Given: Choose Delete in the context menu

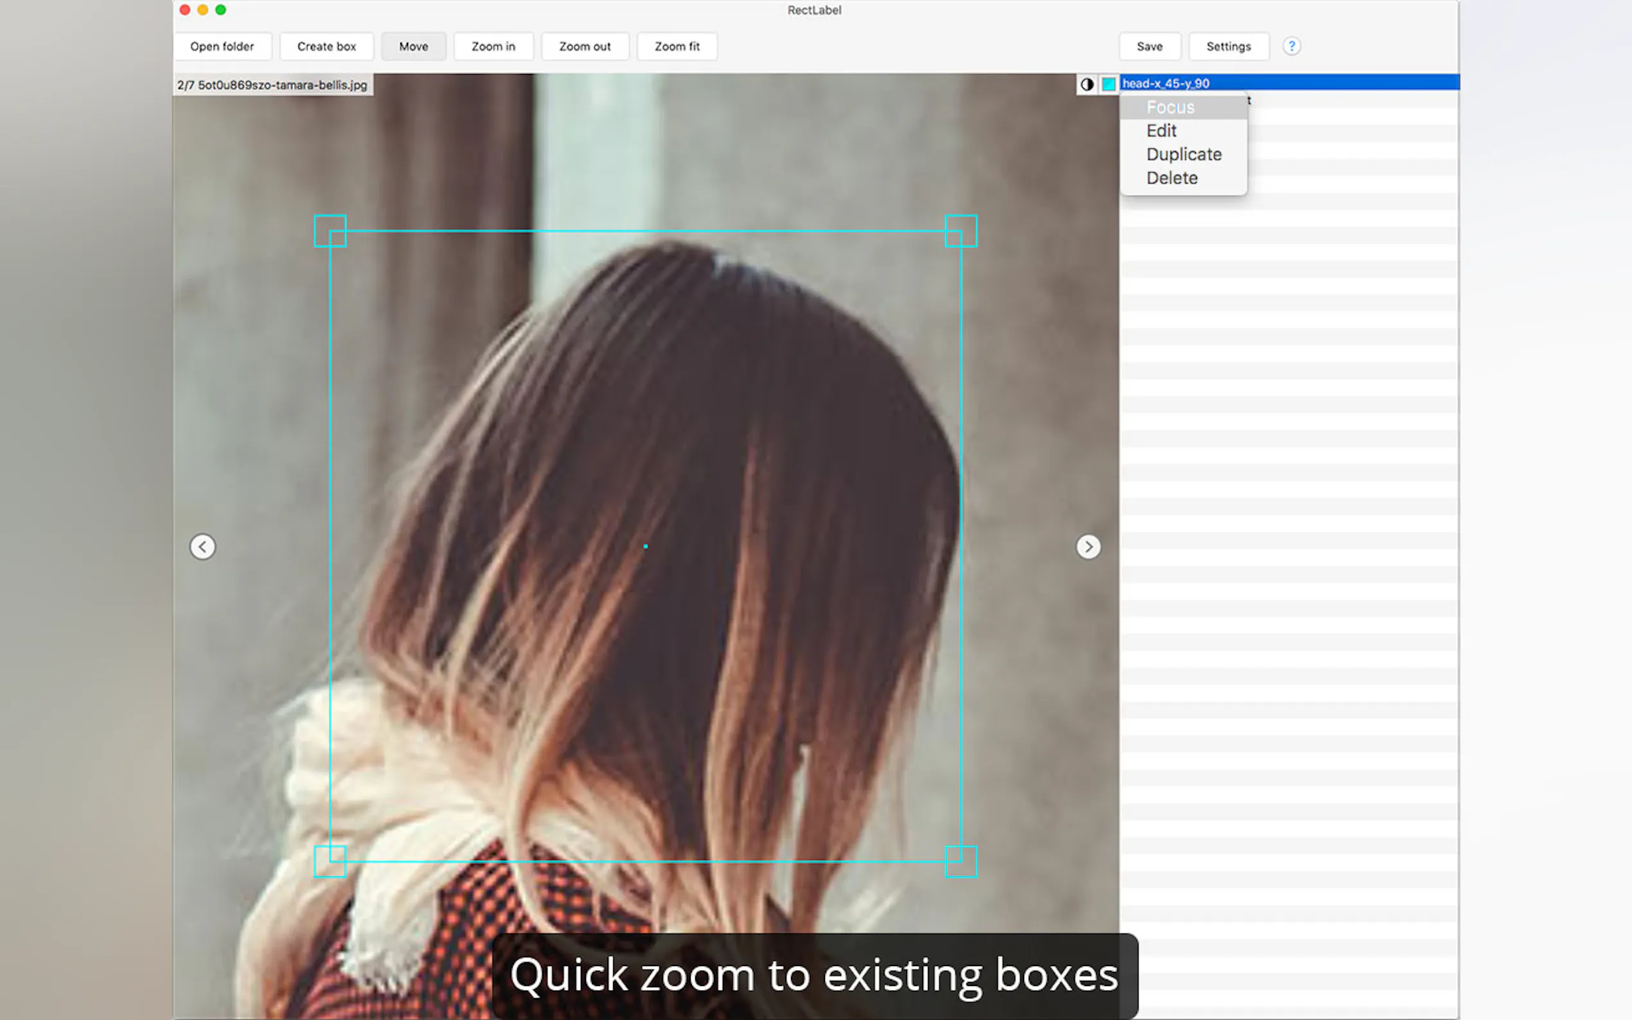Looking at the screenshot, I should (1172, 178).
